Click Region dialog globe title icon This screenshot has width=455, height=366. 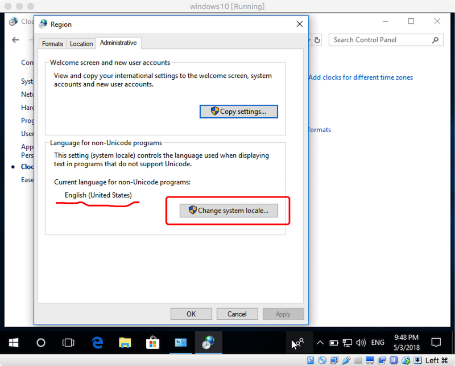pyautogui.click(x=43, y=24)
